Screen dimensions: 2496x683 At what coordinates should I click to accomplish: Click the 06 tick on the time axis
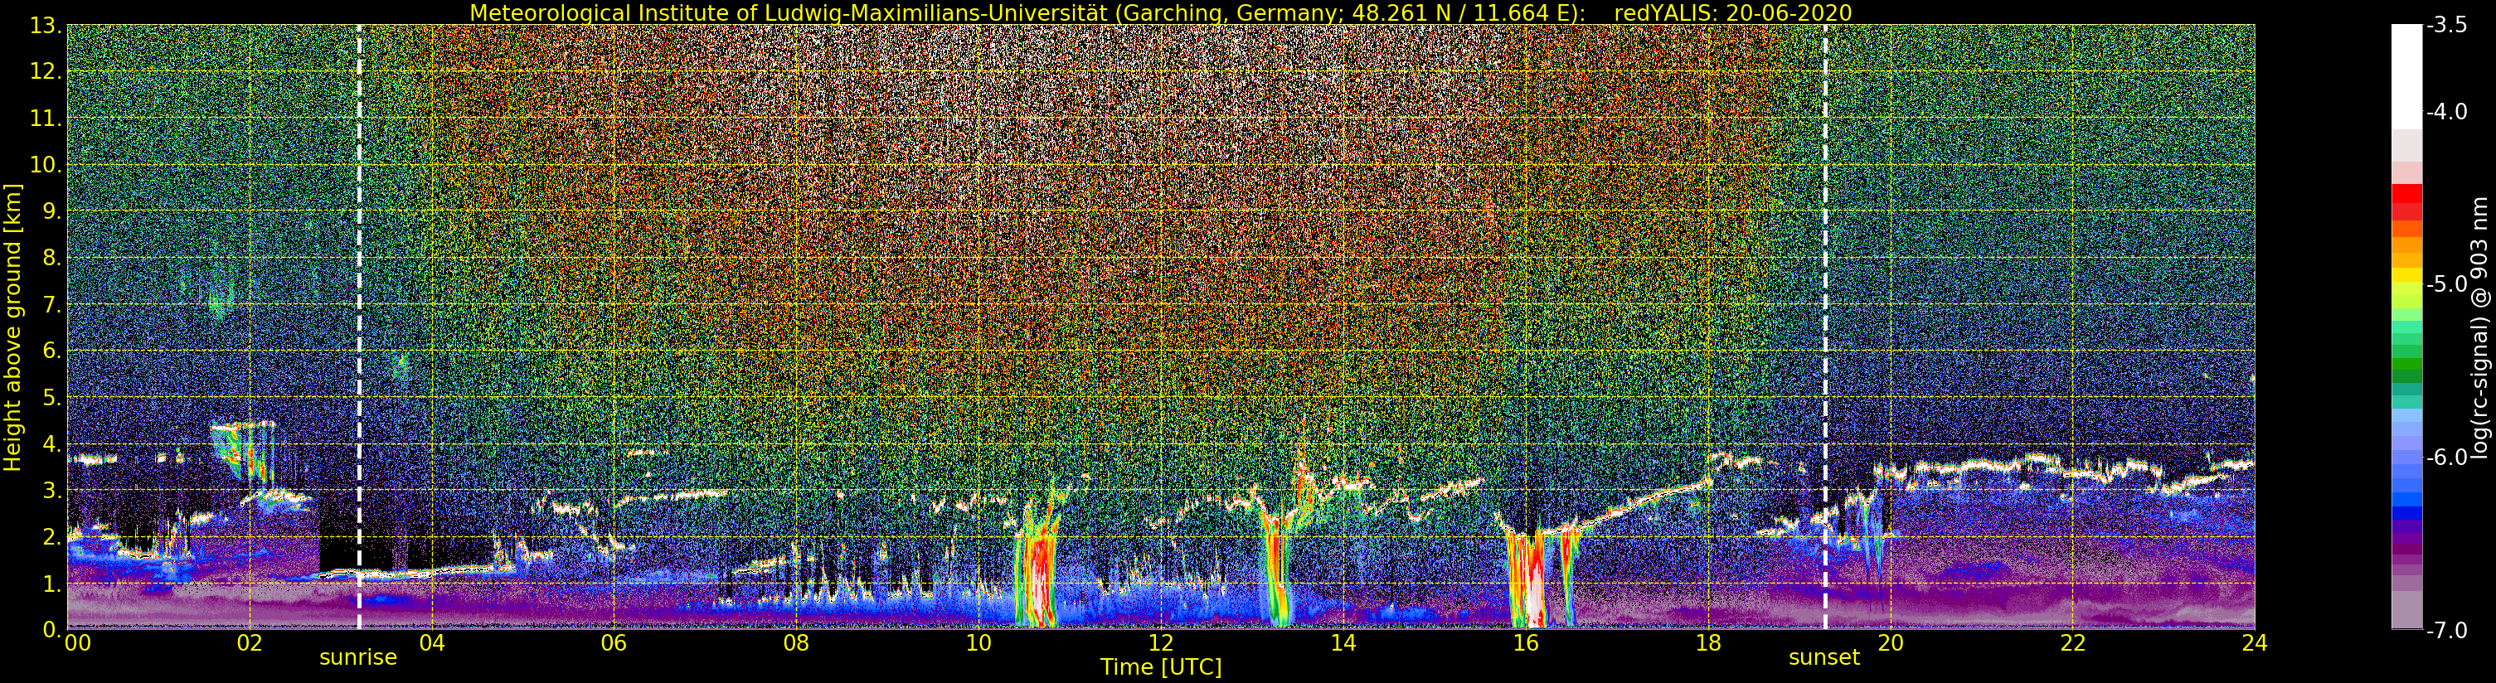point(614,642)
